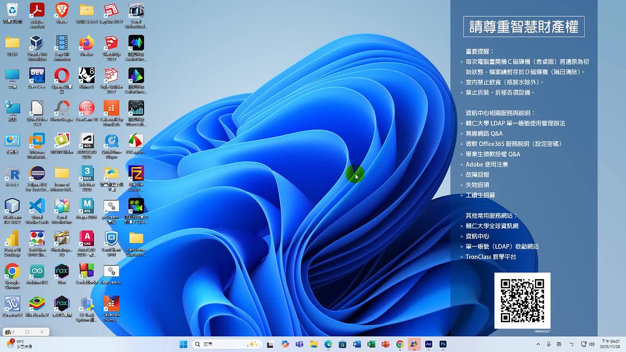Toggle the input language indicator 英
626x352 pixels.
[559, 344]
